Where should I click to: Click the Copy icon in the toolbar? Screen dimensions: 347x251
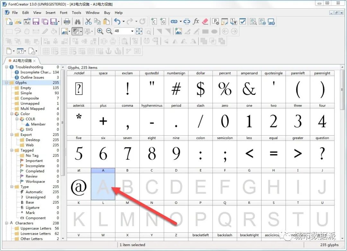click(x=97, y=21)
